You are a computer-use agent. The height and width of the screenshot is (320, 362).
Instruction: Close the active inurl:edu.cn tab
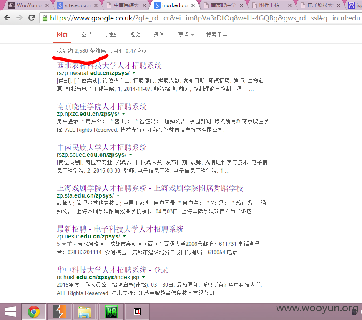(193, 5)
